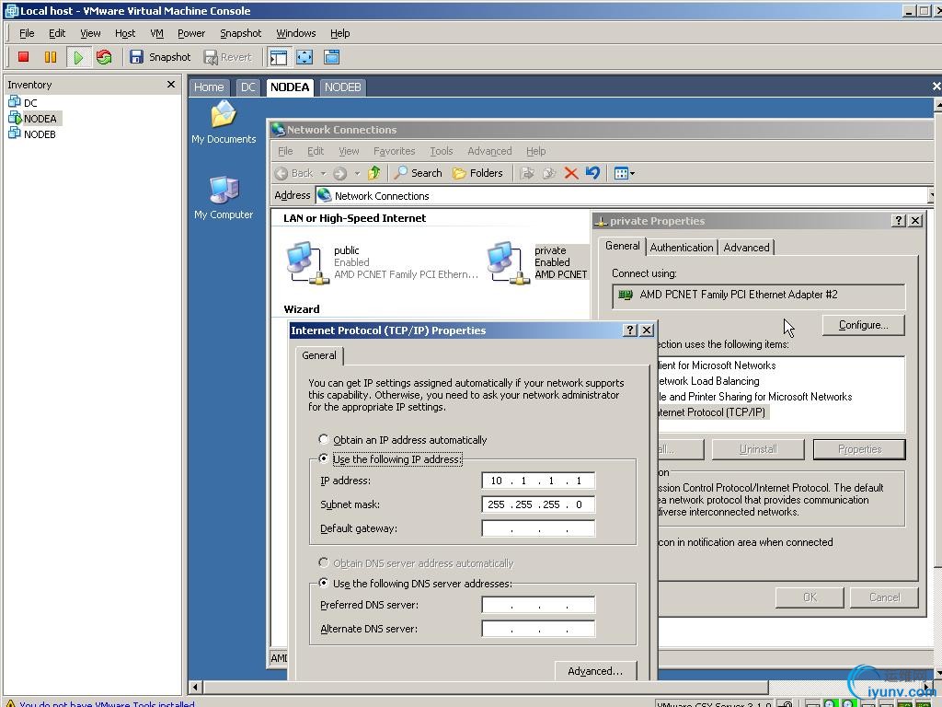
Task: Click Search in Network Connections toolbar
Action: tap(419, 173)
